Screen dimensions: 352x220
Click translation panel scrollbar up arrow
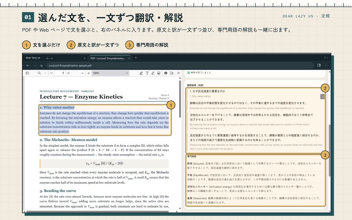(329, 72)
